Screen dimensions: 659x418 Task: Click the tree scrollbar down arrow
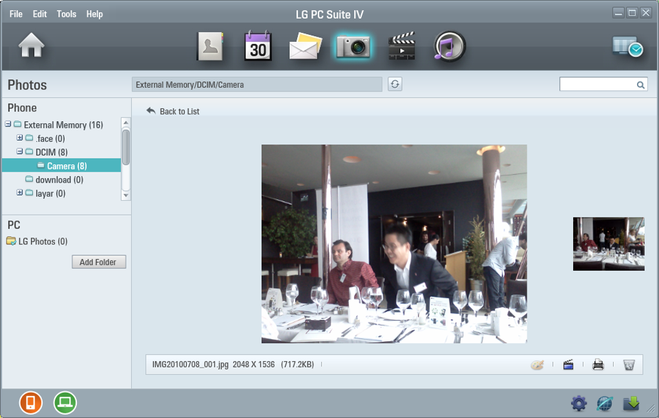126,195
